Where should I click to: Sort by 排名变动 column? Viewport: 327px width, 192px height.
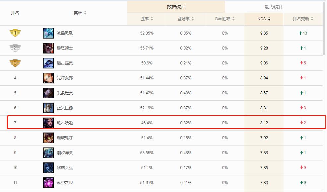pos(303,19)
